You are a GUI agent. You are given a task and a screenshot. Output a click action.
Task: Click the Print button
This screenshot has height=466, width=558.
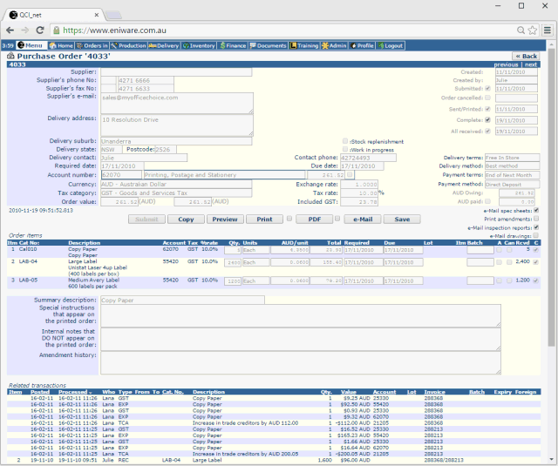pyautogui.click(x=264, y=219)
